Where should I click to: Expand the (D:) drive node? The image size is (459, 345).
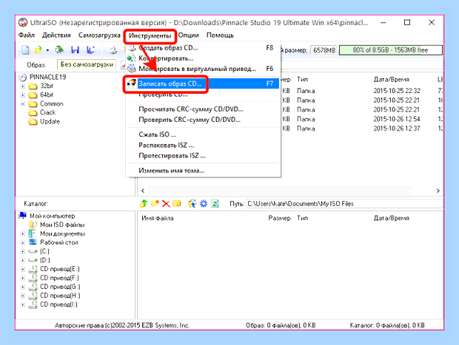click(22, 260)
